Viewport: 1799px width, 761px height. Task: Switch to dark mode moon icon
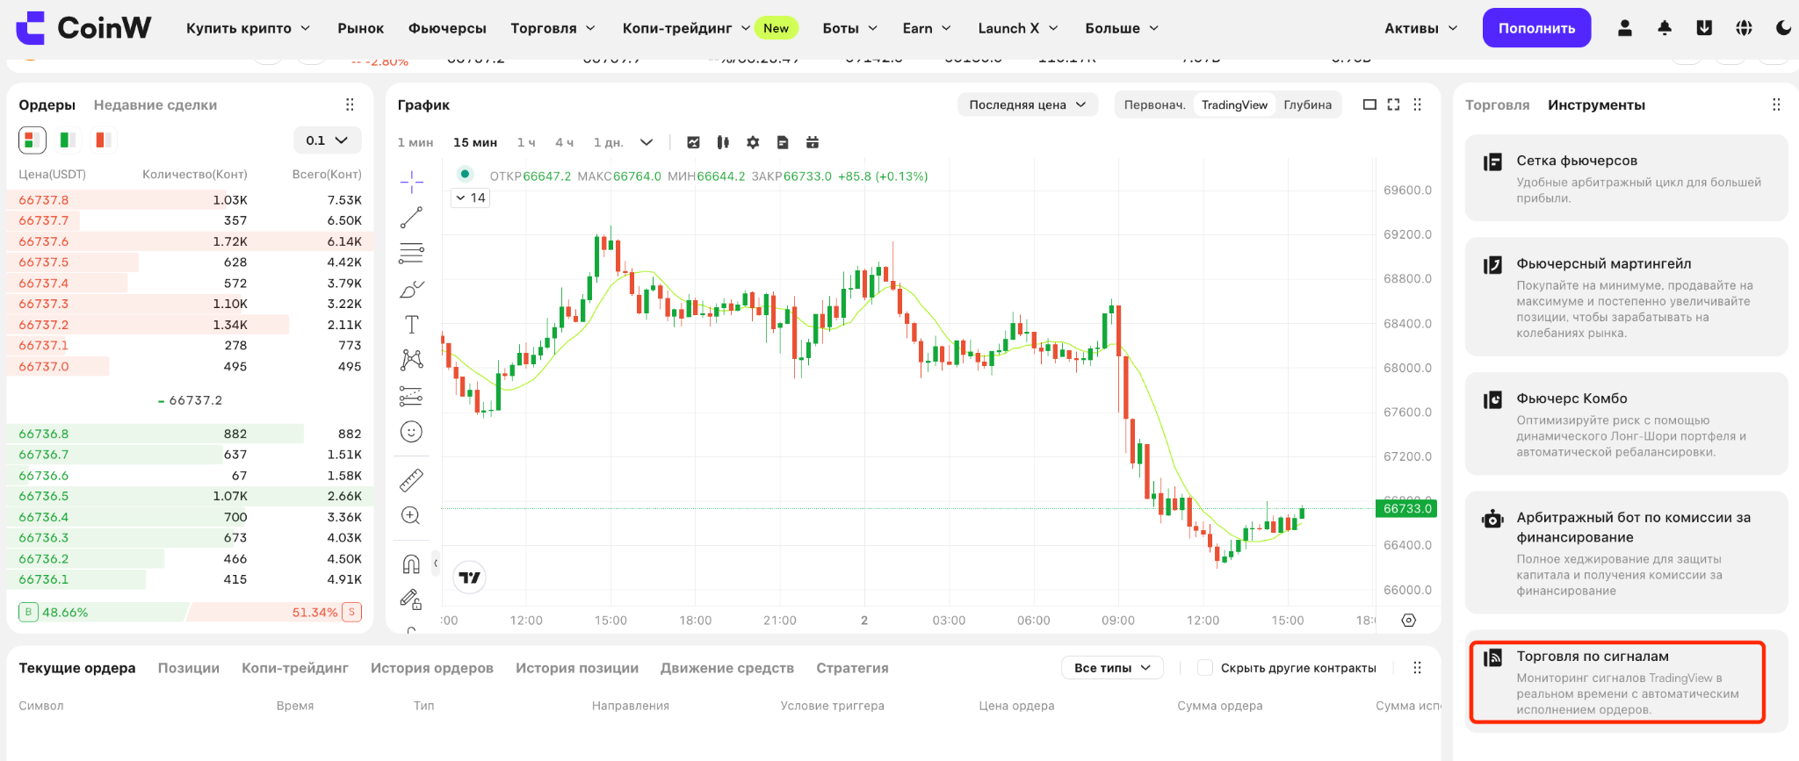pos(1783,28)
